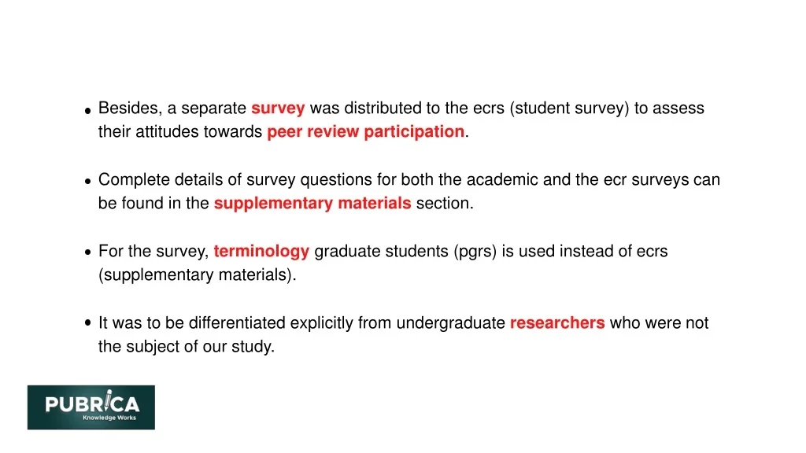Open the red "supplementary materials" highlighted phrase
Image resolution: width=806 pixels, height=453 pixels.
click(312, 204)
